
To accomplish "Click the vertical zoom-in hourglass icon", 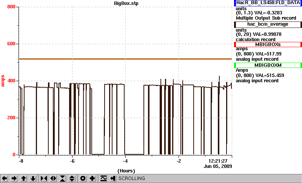I will pyautogui.click(x=63, y=178).
